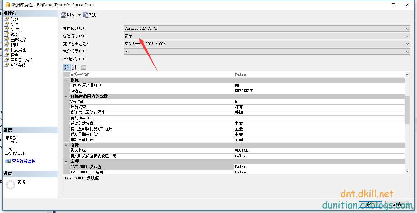Viewport: 417px width, 213px height.
Task: Select the ANSI NULL 默认值 row
Action: point(237,167)
